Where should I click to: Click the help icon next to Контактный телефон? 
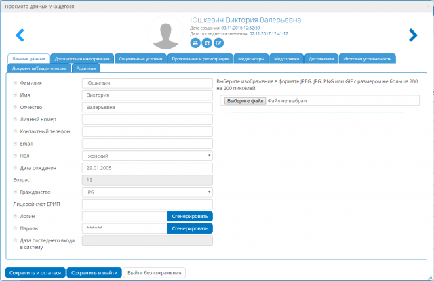pos(15,131)
